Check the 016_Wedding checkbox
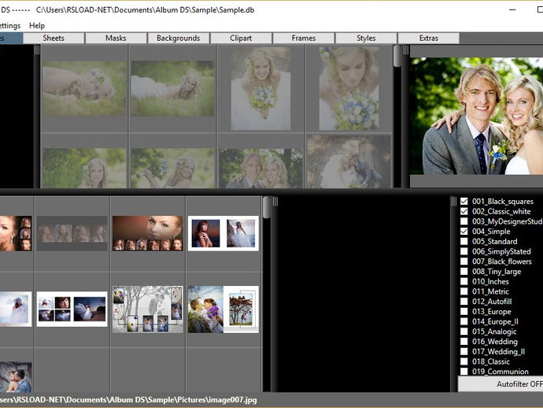543x408 pixels. pyautogui.click(x=464, y=342)
